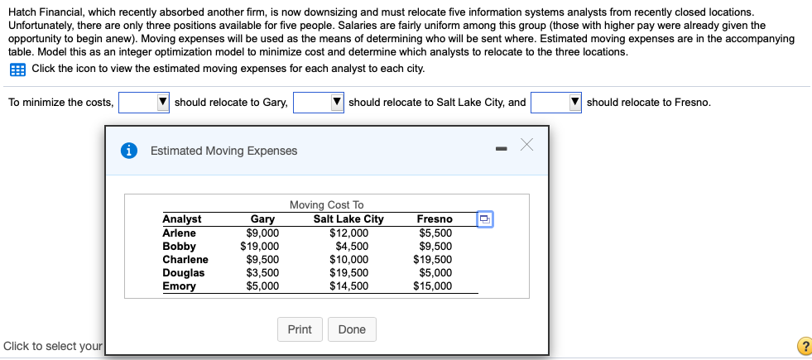Screen dimensions: 812x360
Task: Click the Douglas row label
Action: pyautogui.click(x=183, y=273)
